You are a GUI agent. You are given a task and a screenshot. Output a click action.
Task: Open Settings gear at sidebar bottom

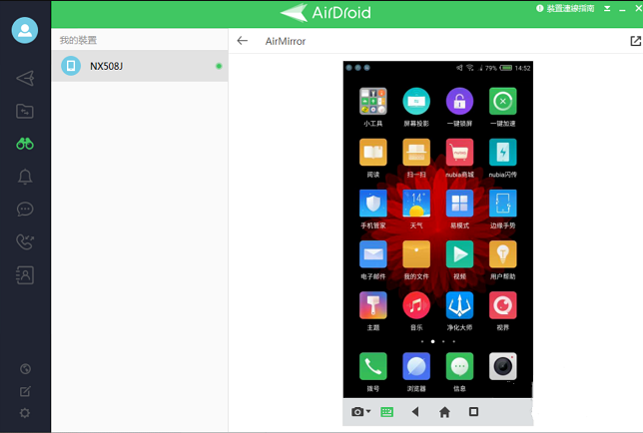point(25,413)
